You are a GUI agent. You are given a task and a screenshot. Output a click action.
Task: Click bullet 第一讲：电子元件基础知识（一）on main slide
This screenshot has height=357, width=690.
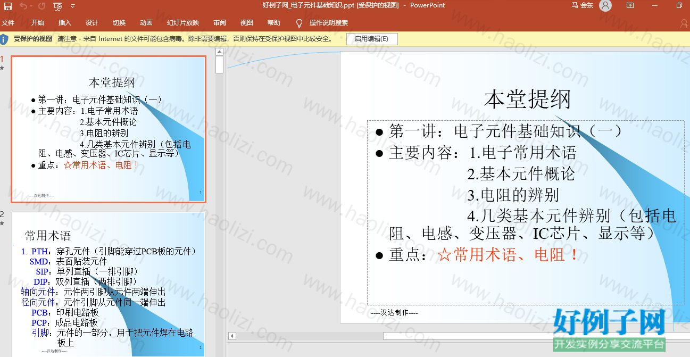[505, 130]
